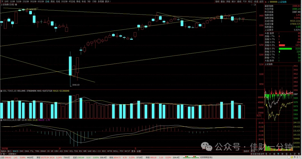Screen dimensions: 302x159
Task: Open the list icon next to 999999
Action: click(x=268, y=2)
